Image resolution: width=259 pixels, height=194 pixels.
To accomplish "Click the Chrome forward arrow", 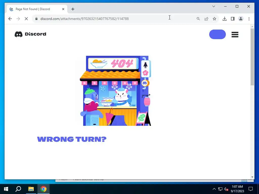I will tap(18, 19).
